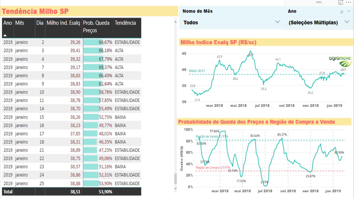Select the 66,18% probability bar cell
354x199 pixels.
click(98, 51)
